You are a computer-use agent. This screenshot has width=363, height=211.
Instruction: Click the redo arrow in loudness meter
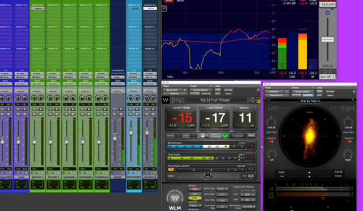coord(330,71)
